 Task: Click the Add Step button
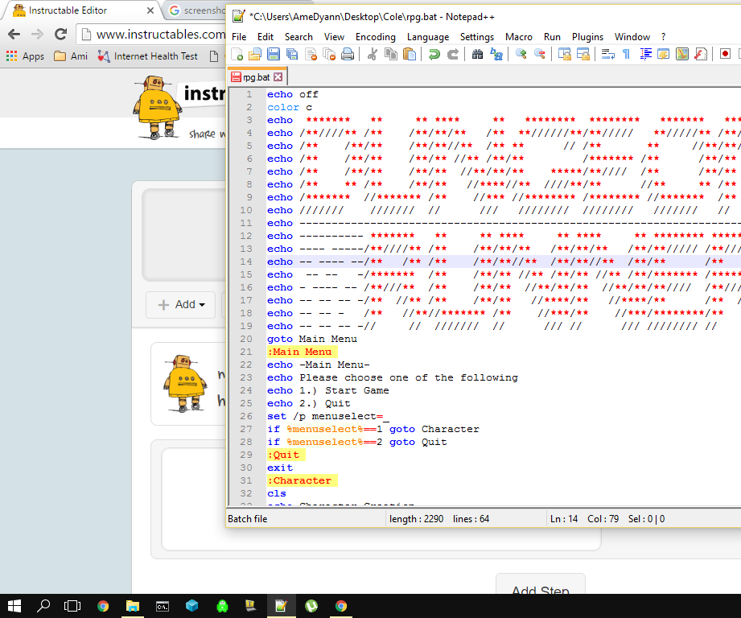pyautogui.click(x=540, y=584)
